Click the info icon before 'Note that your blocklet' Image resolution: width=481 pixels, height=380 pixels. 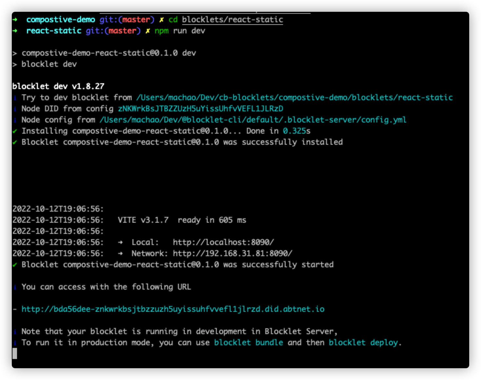[x=15, y=332]
